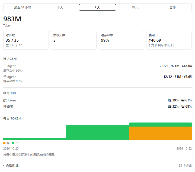Click the 按 Token ratio row label
This screenshot has width=195, height=172.
[x=9, y=100]
